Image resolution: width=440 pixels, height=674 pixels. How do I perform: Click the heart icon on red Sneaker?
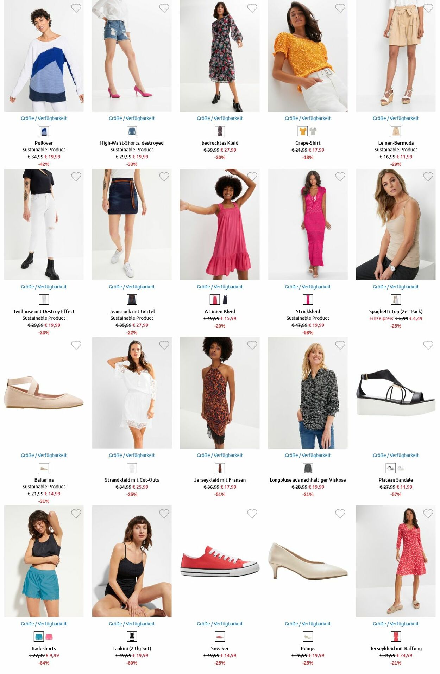(252, 514)
